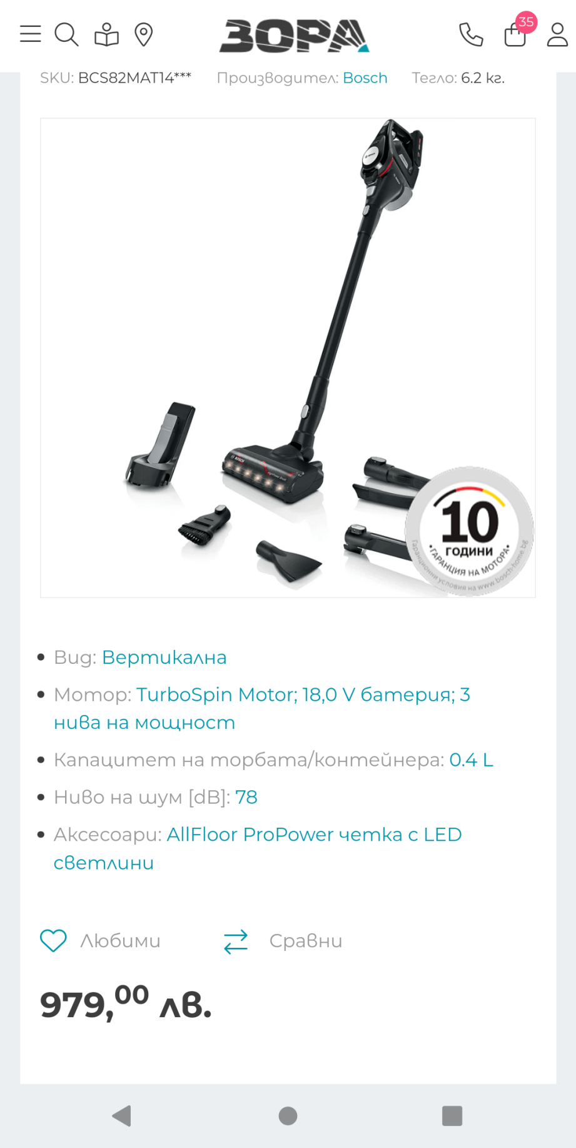
Task: Open AllFloor ProPower accessory link
Action: pos(258,848)
